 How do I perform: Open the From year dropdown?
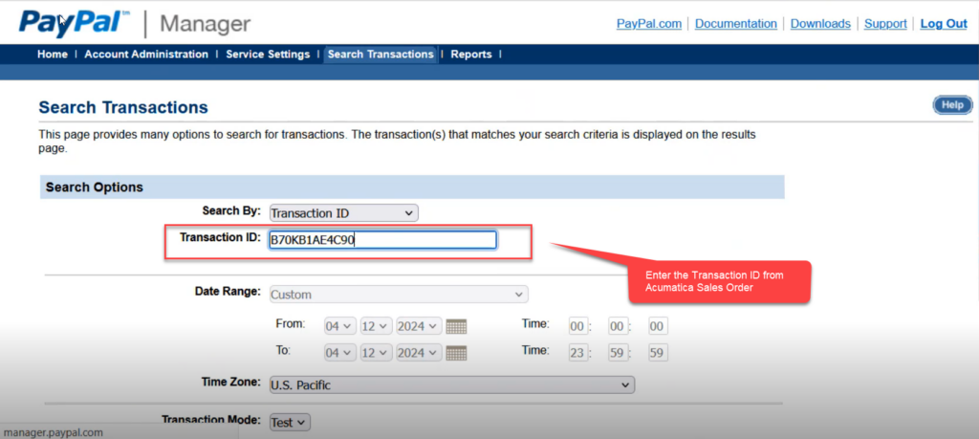[x=419, y=326]
